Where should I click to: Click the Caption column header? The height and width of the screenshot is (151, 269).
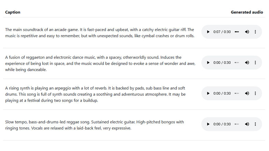click(13, 12)
